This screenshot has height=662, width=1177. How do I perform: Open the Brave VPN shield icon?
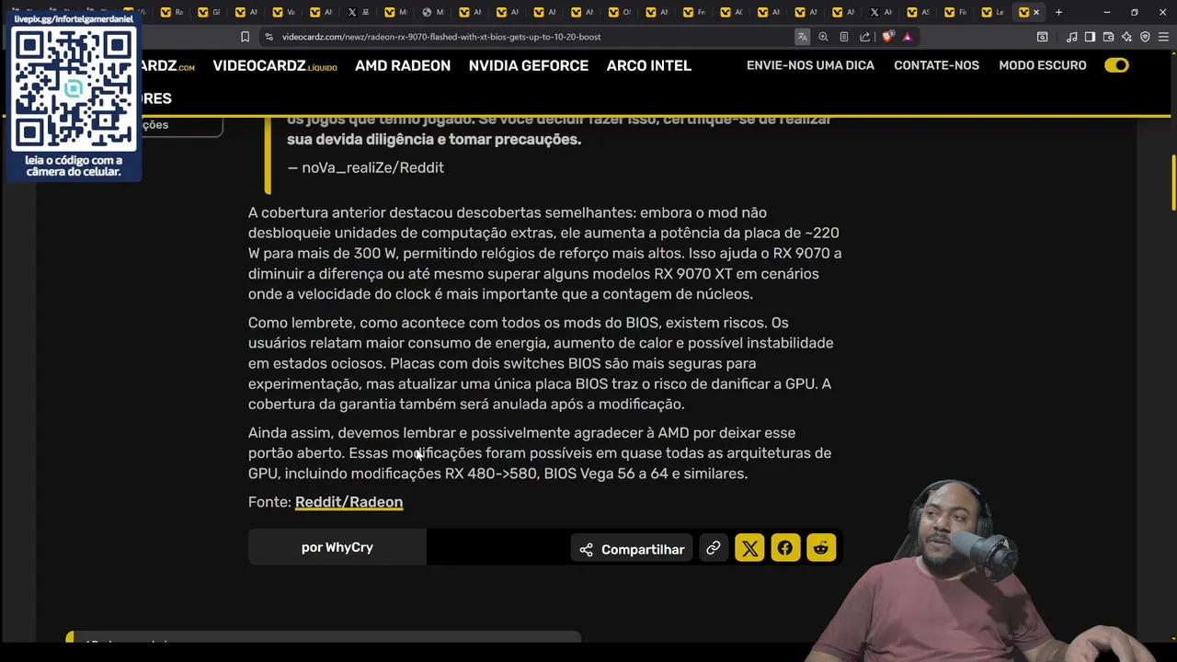click(1145, 37)
